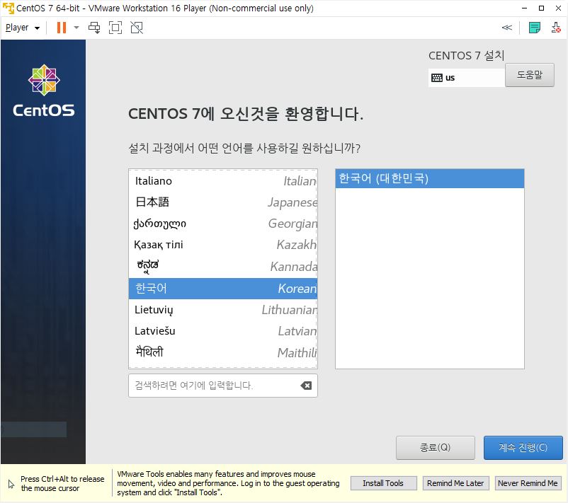Select Lietuvių Lithuanian row
Viewport: 568px width, 503px height.
pos(223,310)
